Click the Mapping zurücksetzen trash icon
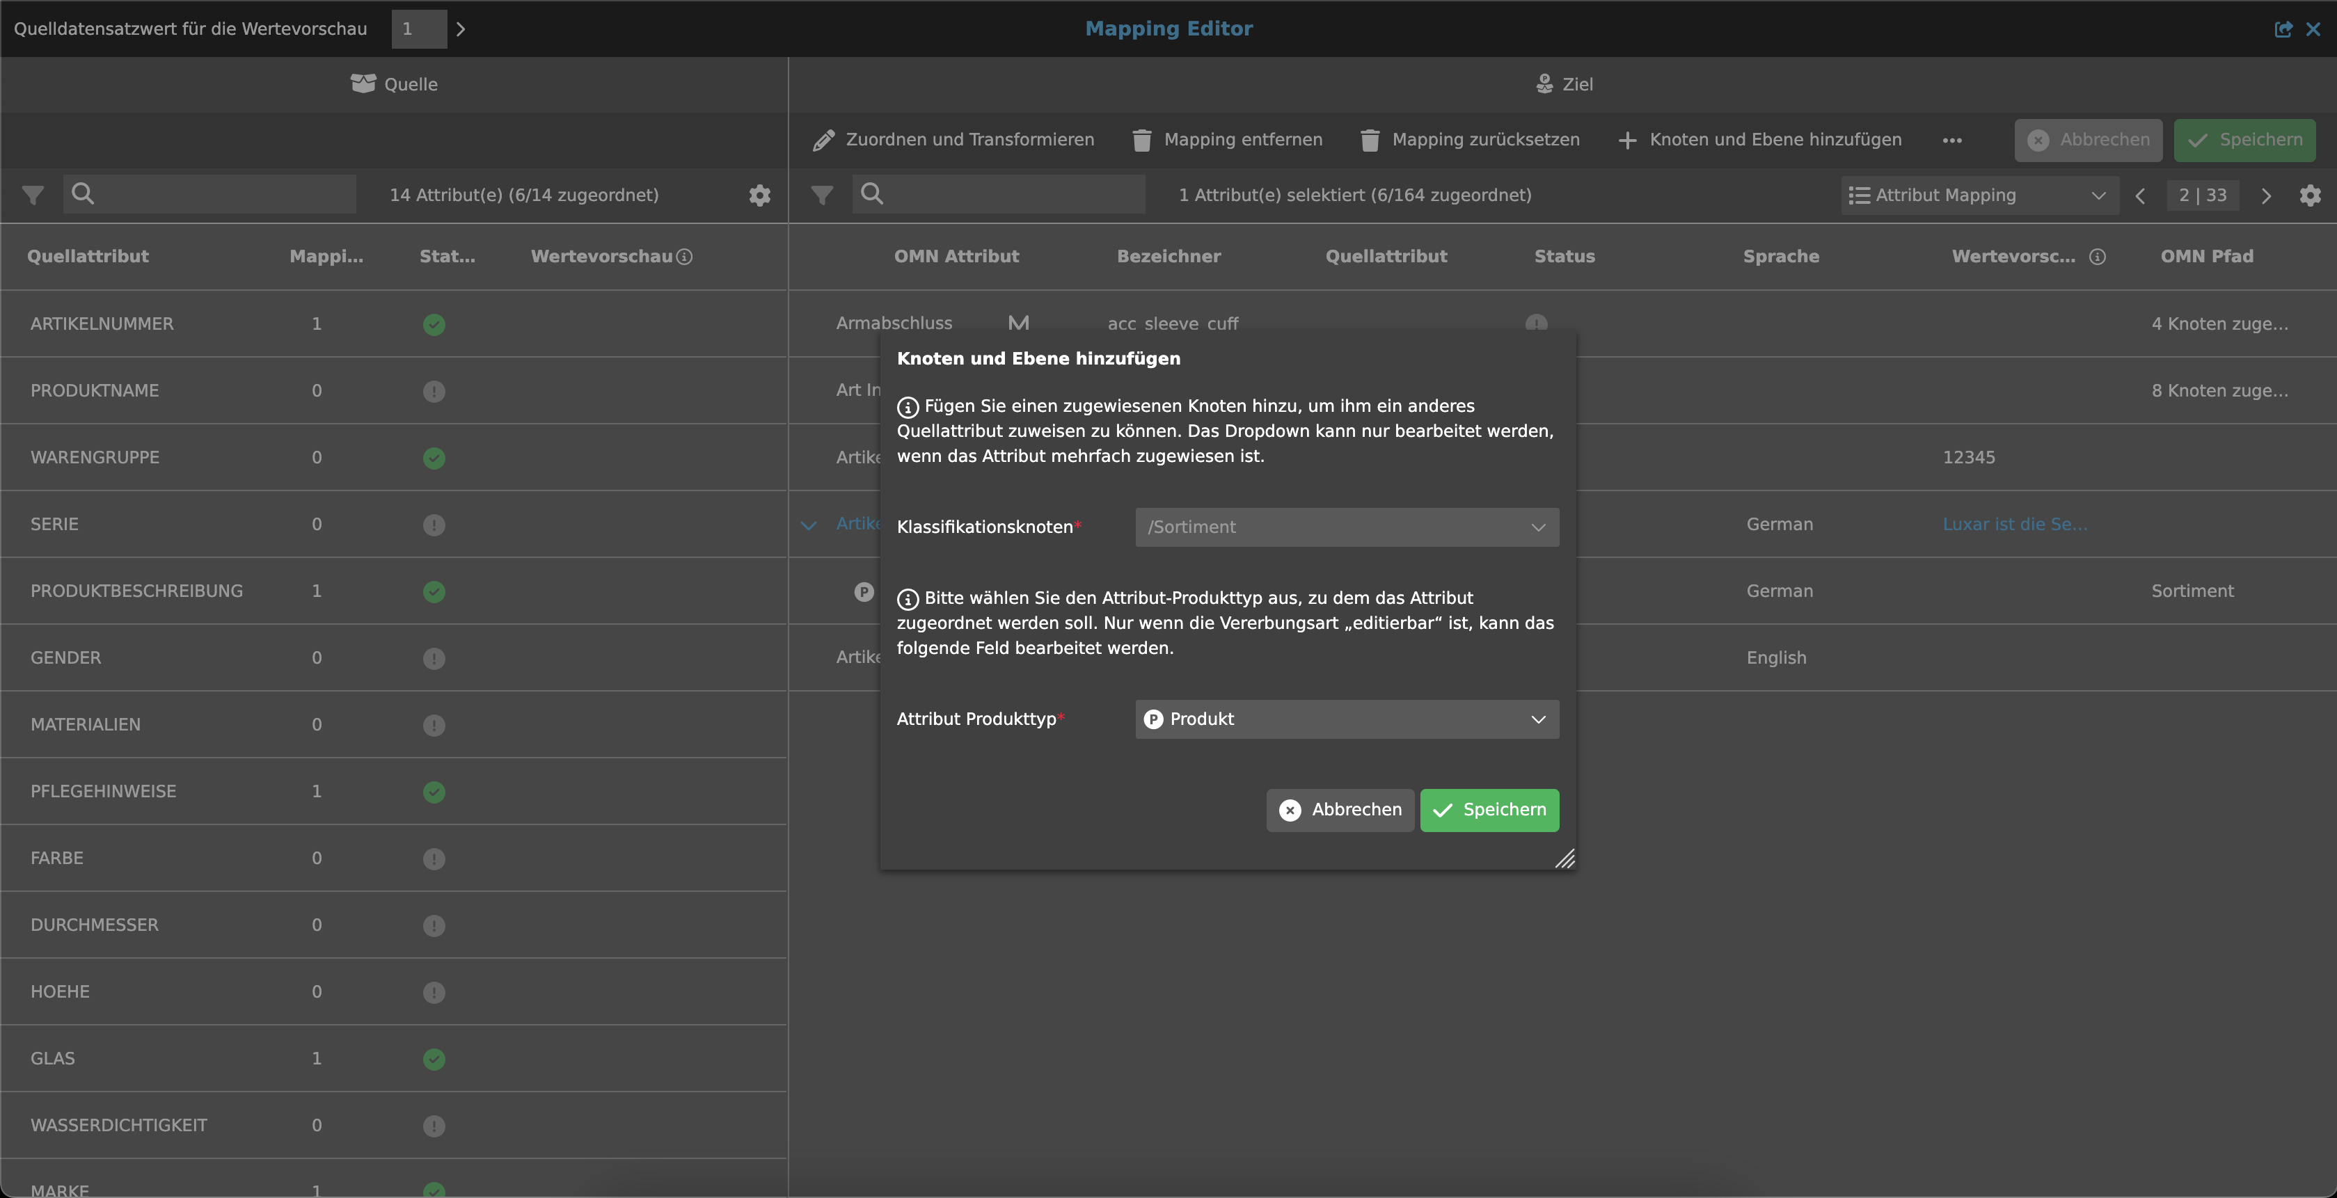Viewport: 2337px width, 1198px height. click(1370, 140)
